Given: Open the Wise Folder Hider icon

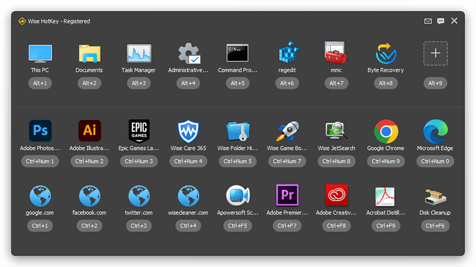Looking at the screenshot, I should click(238, 131).
